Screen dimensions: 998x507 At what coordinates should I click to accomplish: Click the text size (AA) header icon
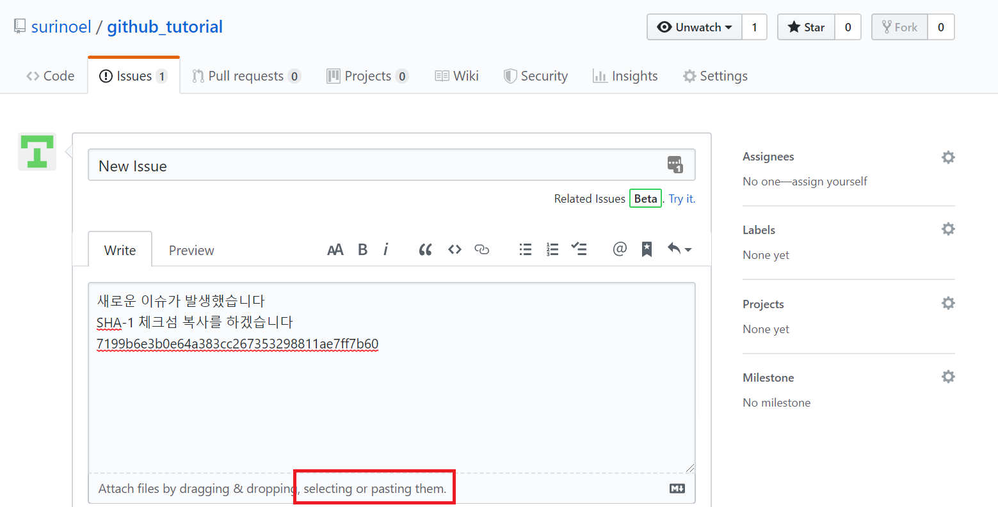[x=335, y=250]
